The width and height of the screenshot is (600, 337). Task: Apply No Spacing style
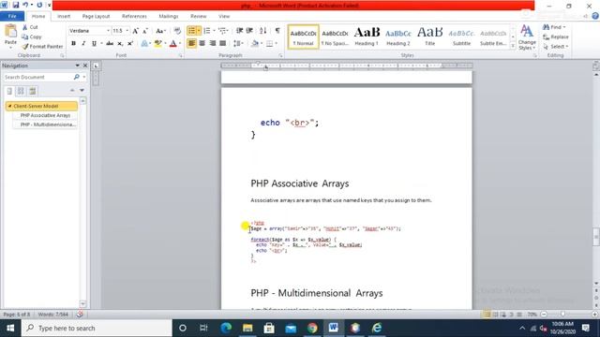click(335, 37)
